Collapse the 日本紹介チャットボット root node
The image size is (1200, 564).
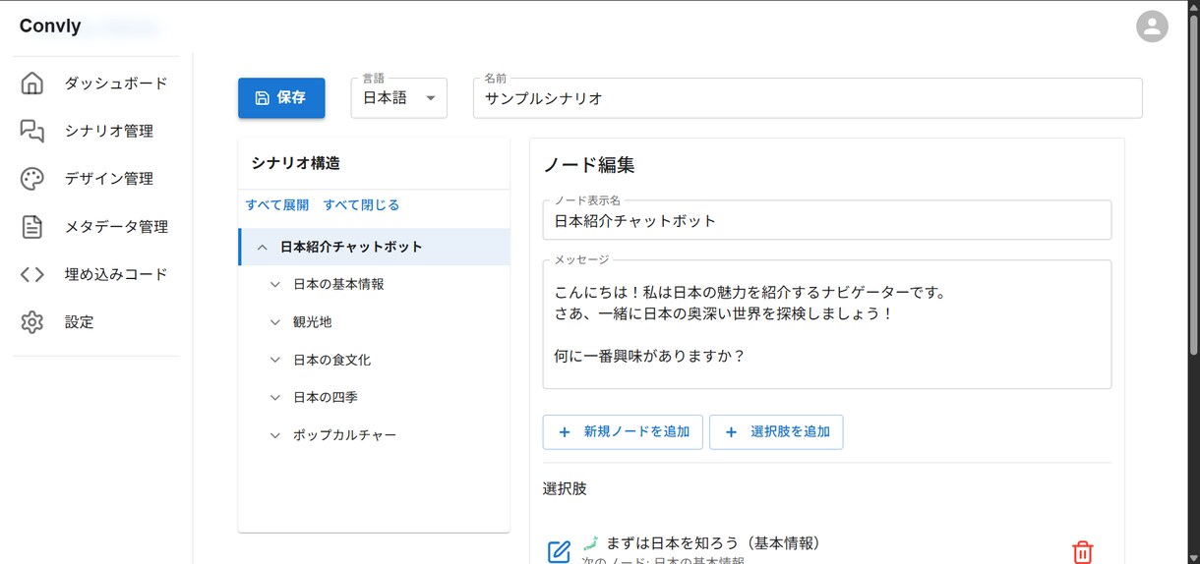262,247
